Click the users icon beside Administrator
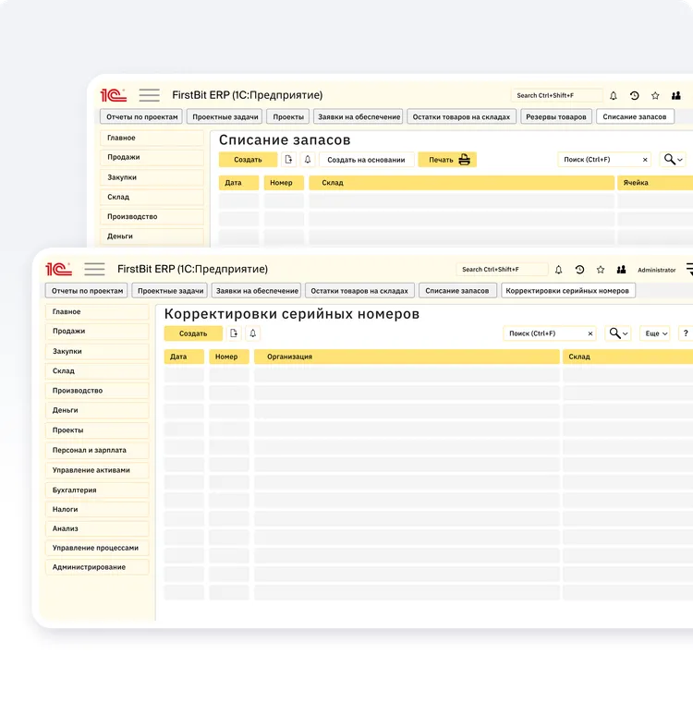693x702 pixels. coord(622,270)
